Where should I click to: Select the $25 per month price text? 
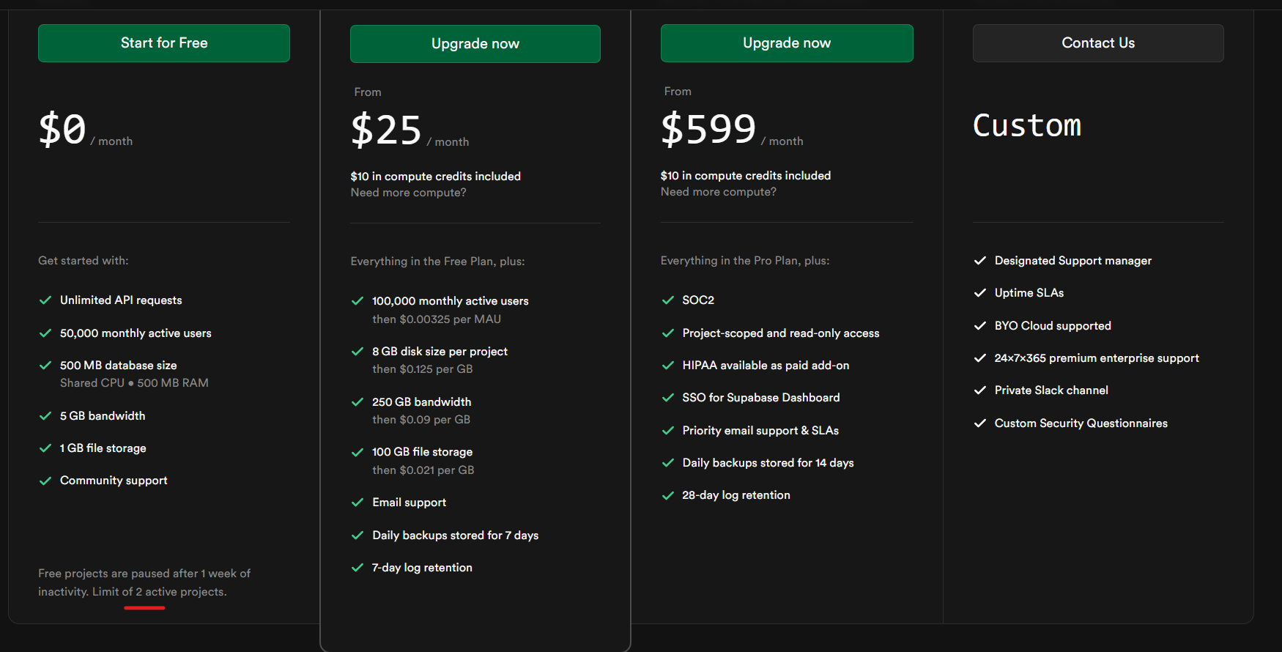[x=410, y=130]
